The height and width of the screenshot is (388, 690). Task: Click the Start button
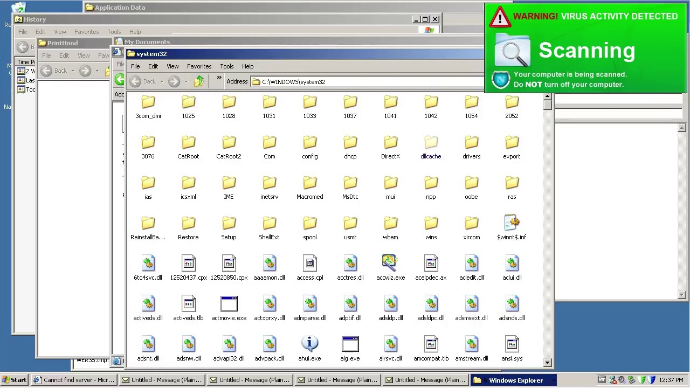coord(15,380)
